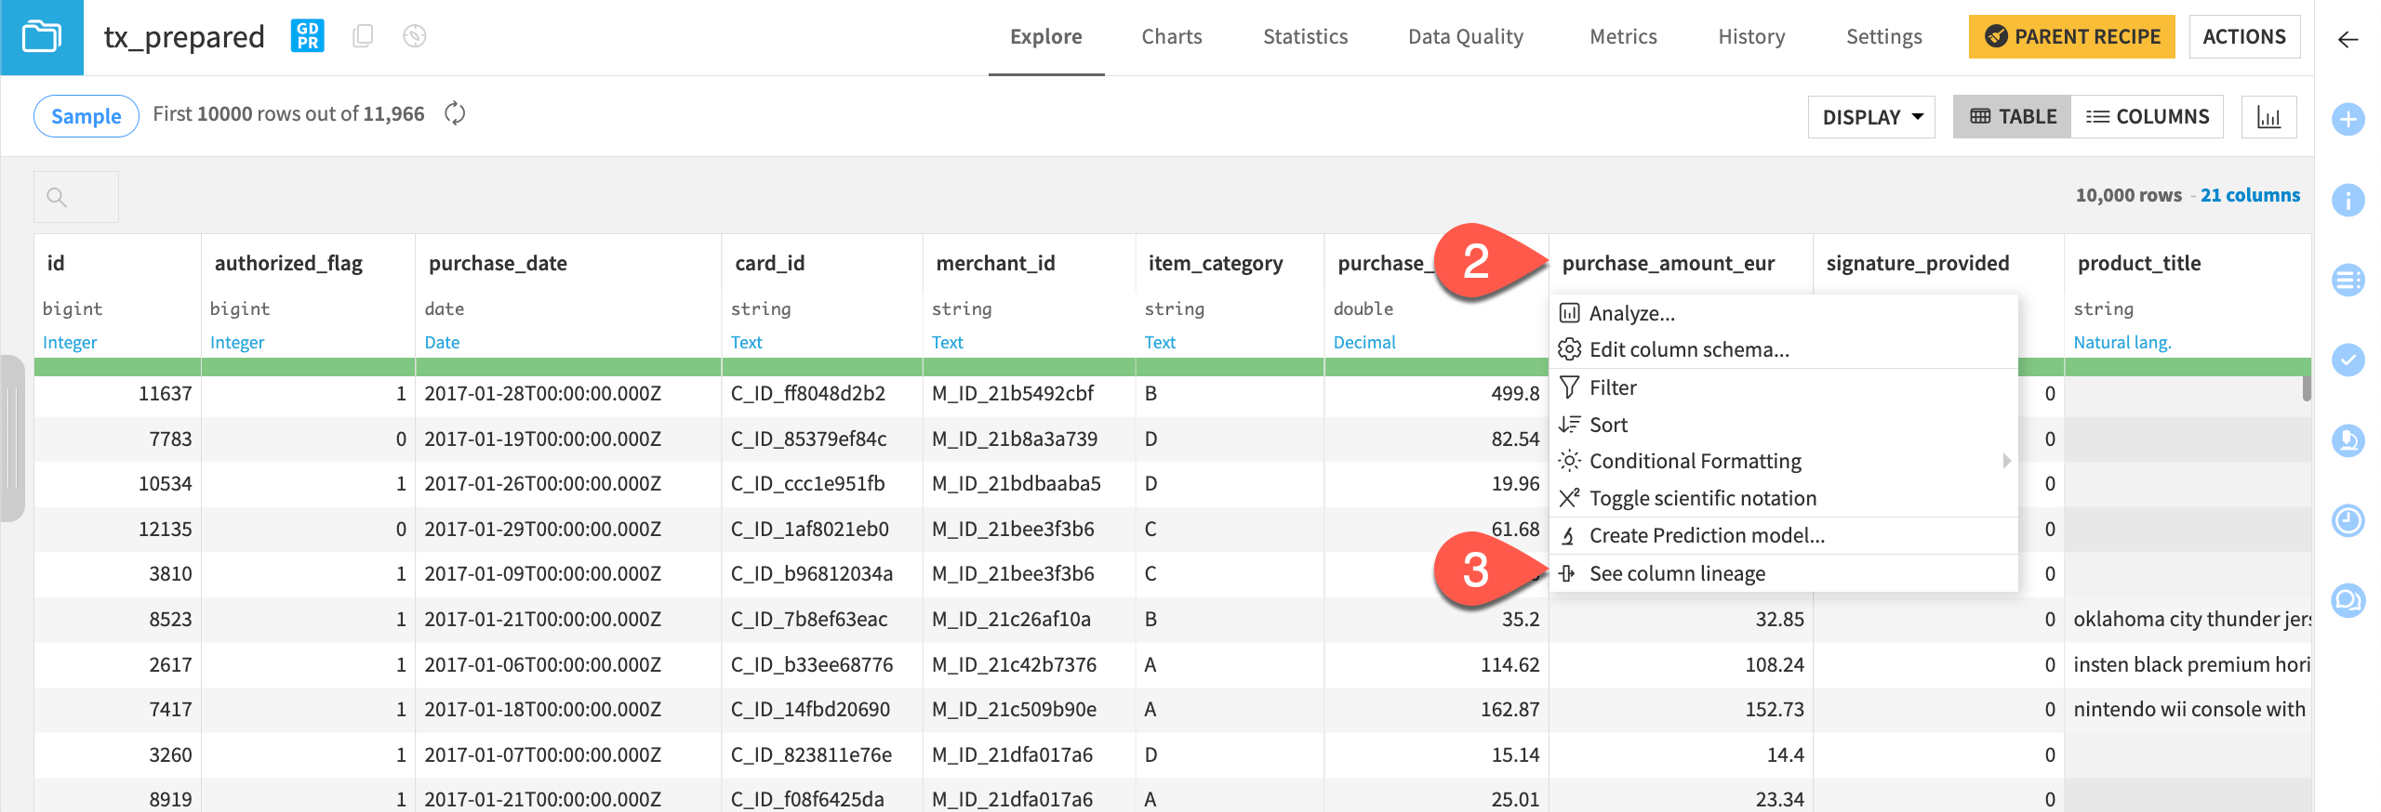
Task: Open the info icon in right sidebar
Action: point(2348,199)
